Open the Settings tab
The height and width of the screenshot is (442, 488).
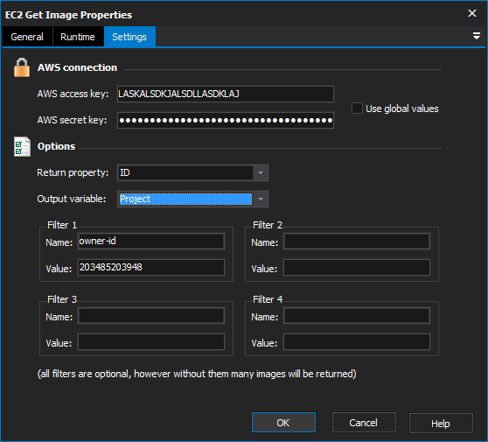coord(129,37)
